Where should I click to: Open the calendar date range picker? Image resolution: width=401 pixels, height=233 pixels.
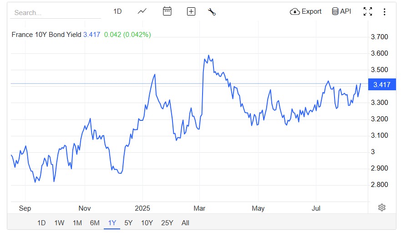tap(167, 11)
